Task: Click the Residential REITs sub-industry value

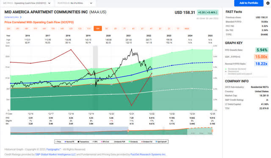Action: pyautogui.click(x=260, y=87)
